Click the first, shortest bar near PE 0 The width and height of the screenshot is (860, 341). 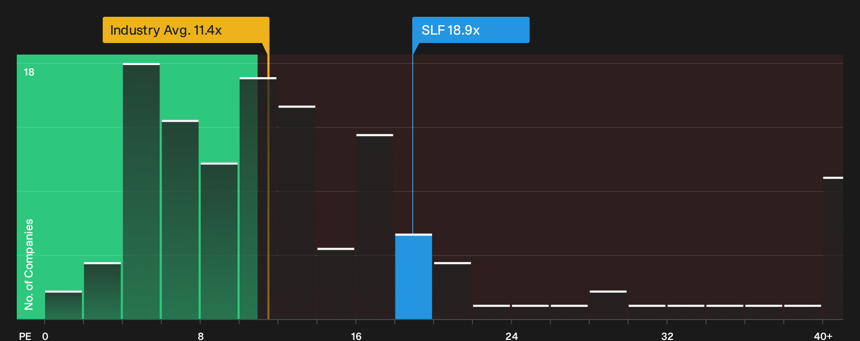click(x=63, y=305)
